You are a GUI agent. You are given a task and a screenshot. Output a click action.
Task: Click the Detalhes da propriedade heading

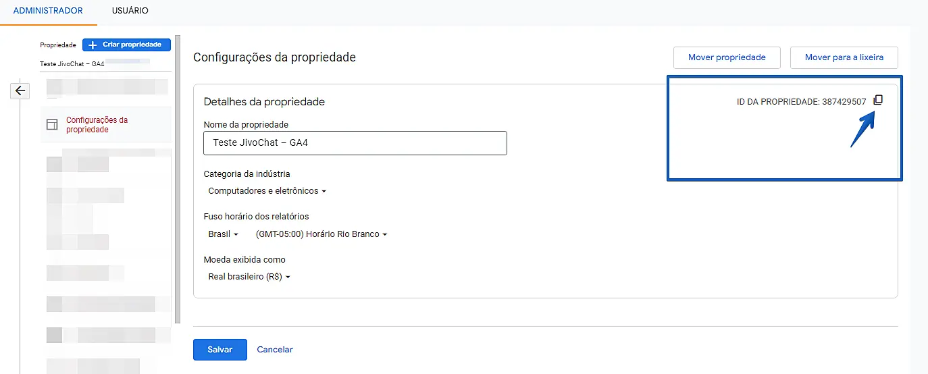pyautogui.click(x=264, y=102)
